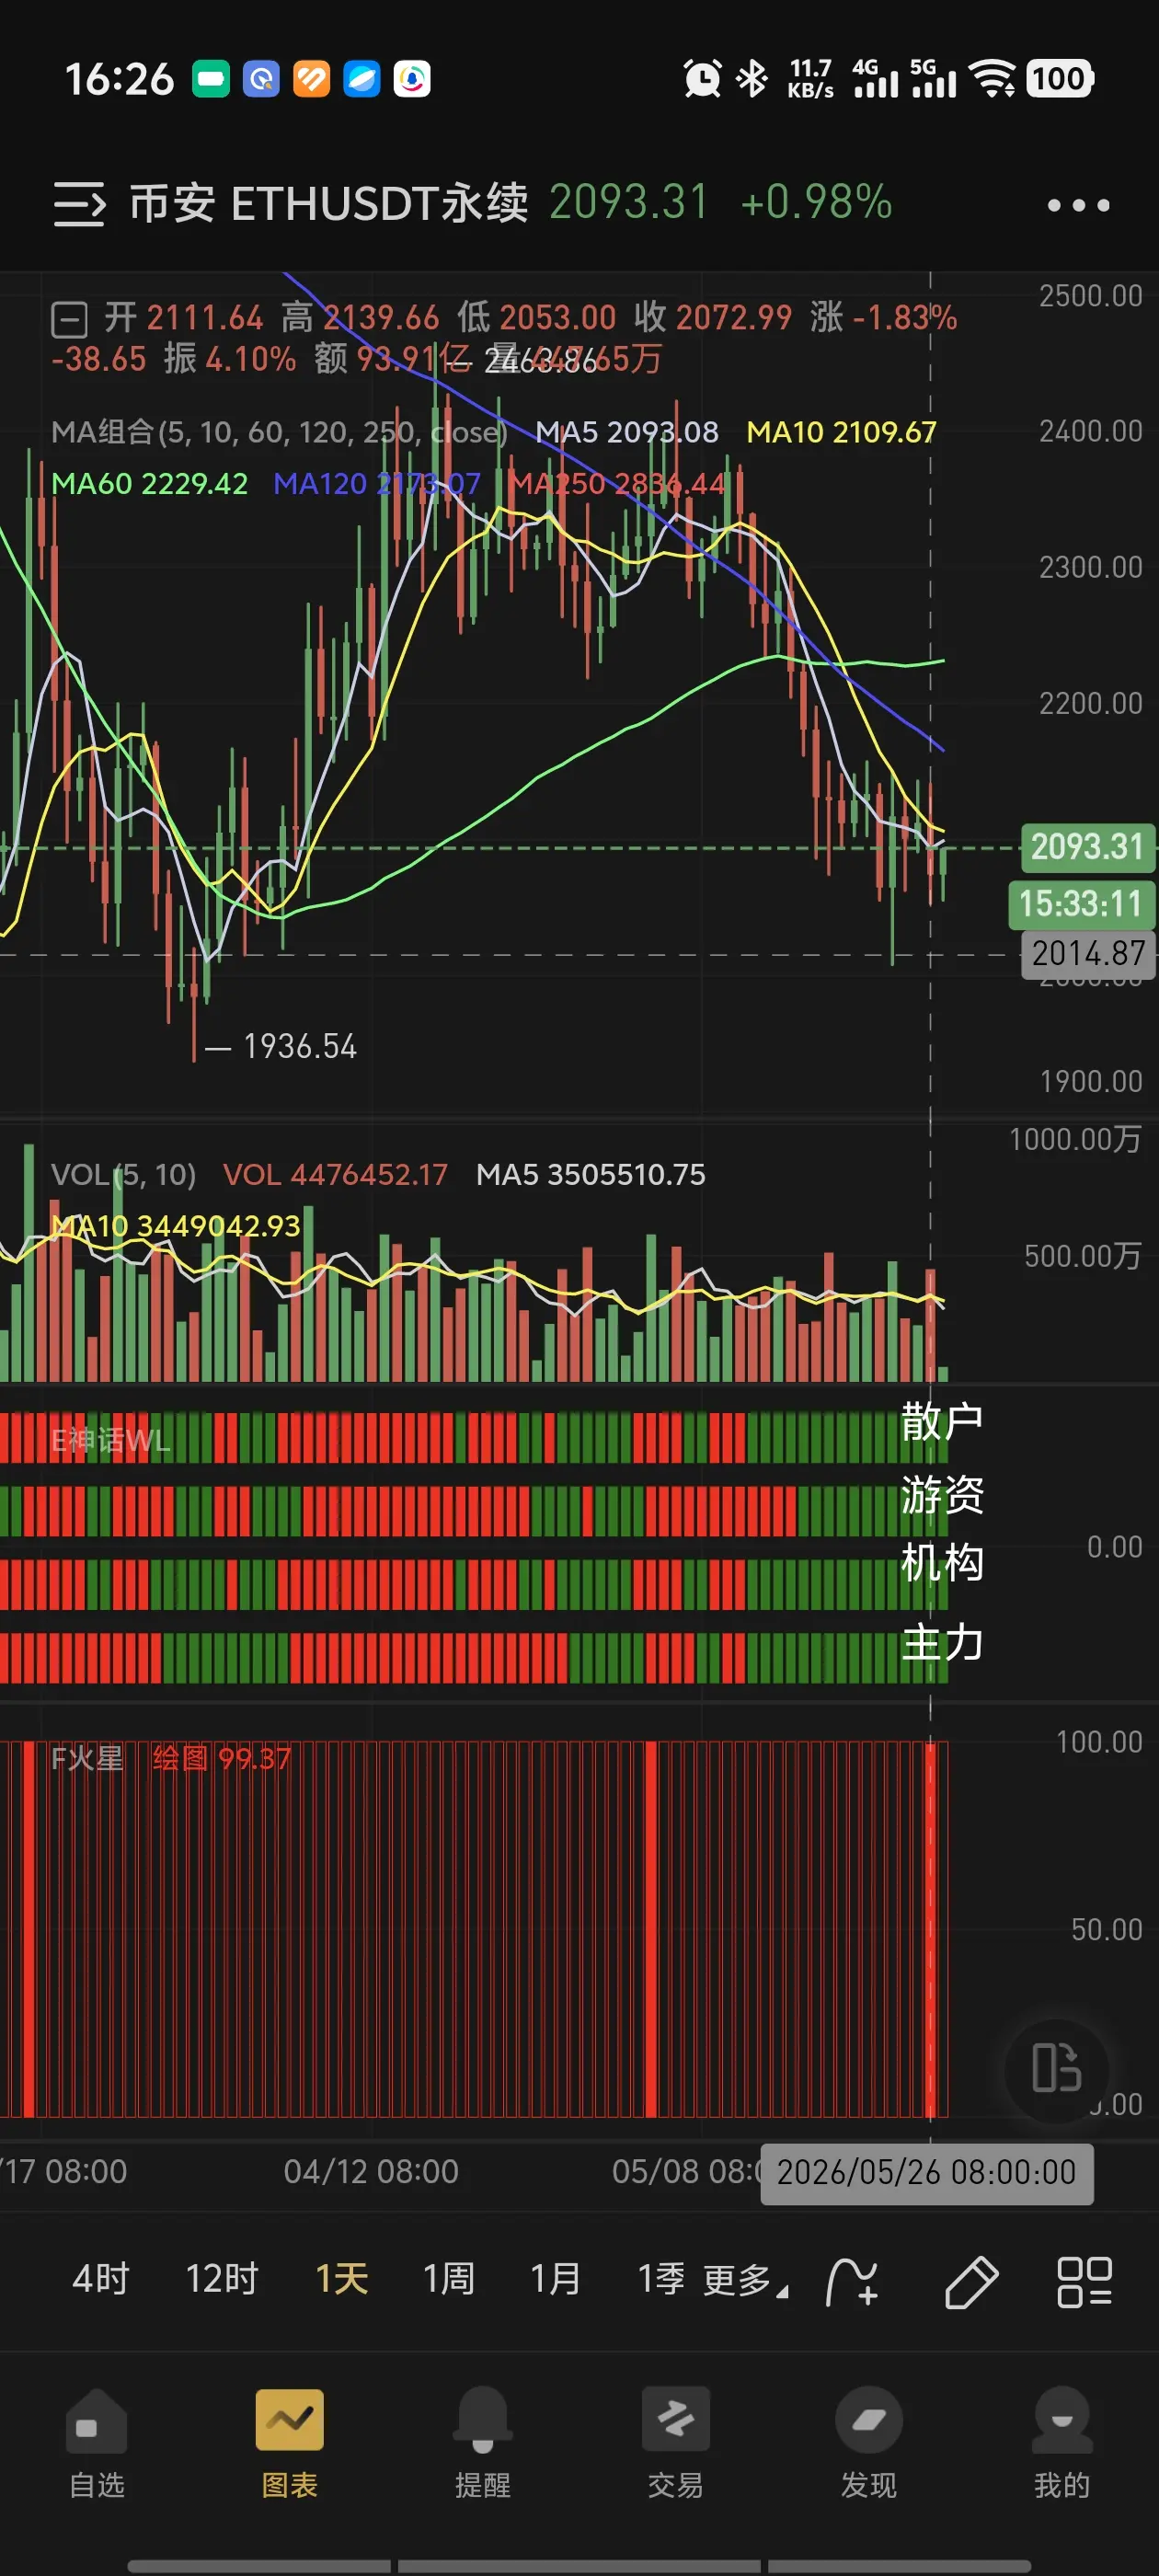This screenshot has width=1159, height=2576.
Task: Tap the E神话WL indicator label
Action: [111, 1440]
